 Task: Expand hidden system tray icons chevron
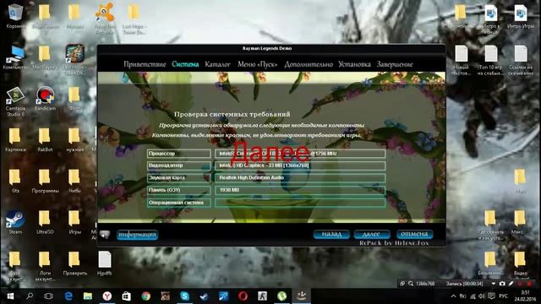[x=453, y=296]
